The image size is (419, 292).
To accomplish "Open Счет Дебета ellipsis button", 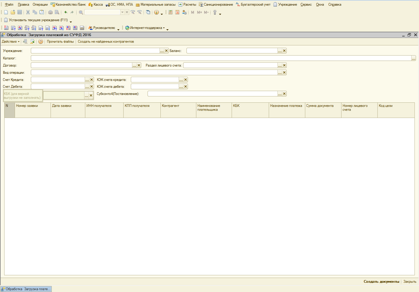I will [87, 87].
